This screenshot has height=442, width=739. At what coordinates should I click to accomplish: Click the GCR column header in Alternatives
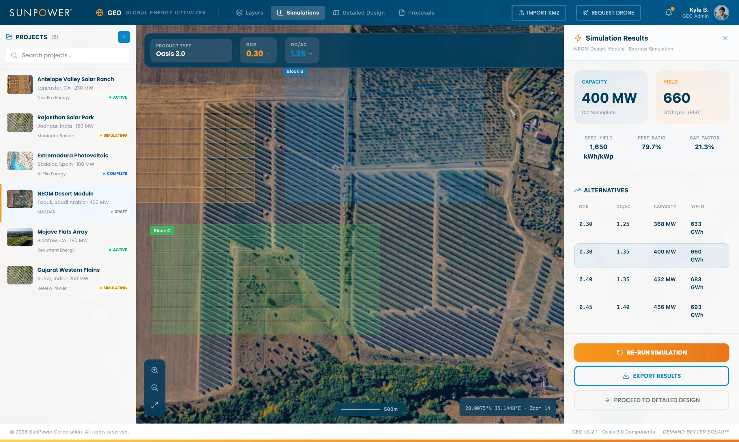click(x=583, y=207)
